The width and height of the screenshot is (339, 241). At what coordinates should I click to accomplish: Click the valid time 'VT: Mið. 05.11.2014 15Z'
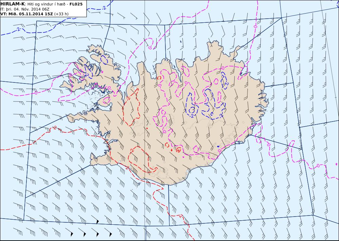coord(26,14)
